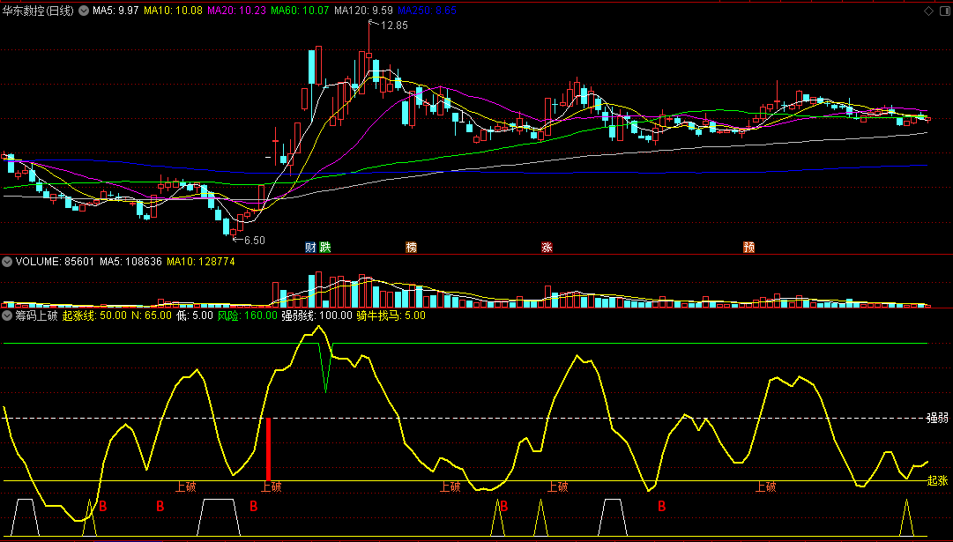Click the 起涨线: 50.00 parameter label

(x=95, y=316)
